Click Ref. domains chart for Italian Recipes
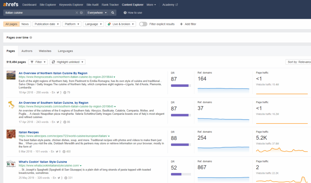 pyautogui.click(x=223, y=149)
